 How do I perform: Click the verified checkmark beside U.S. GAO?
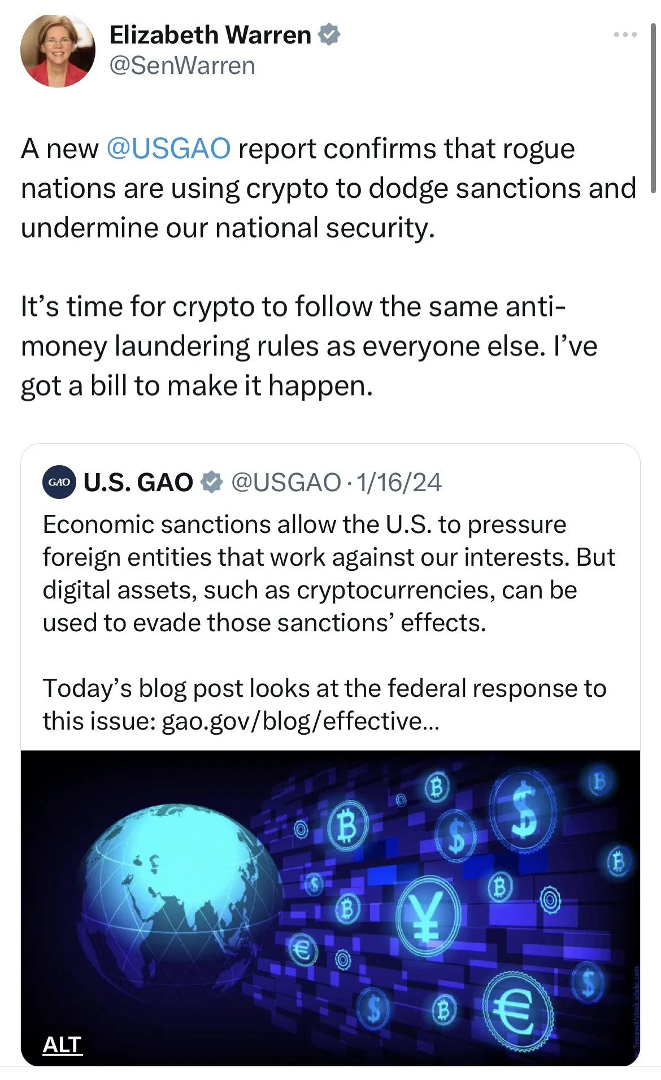tap(211, 482)
